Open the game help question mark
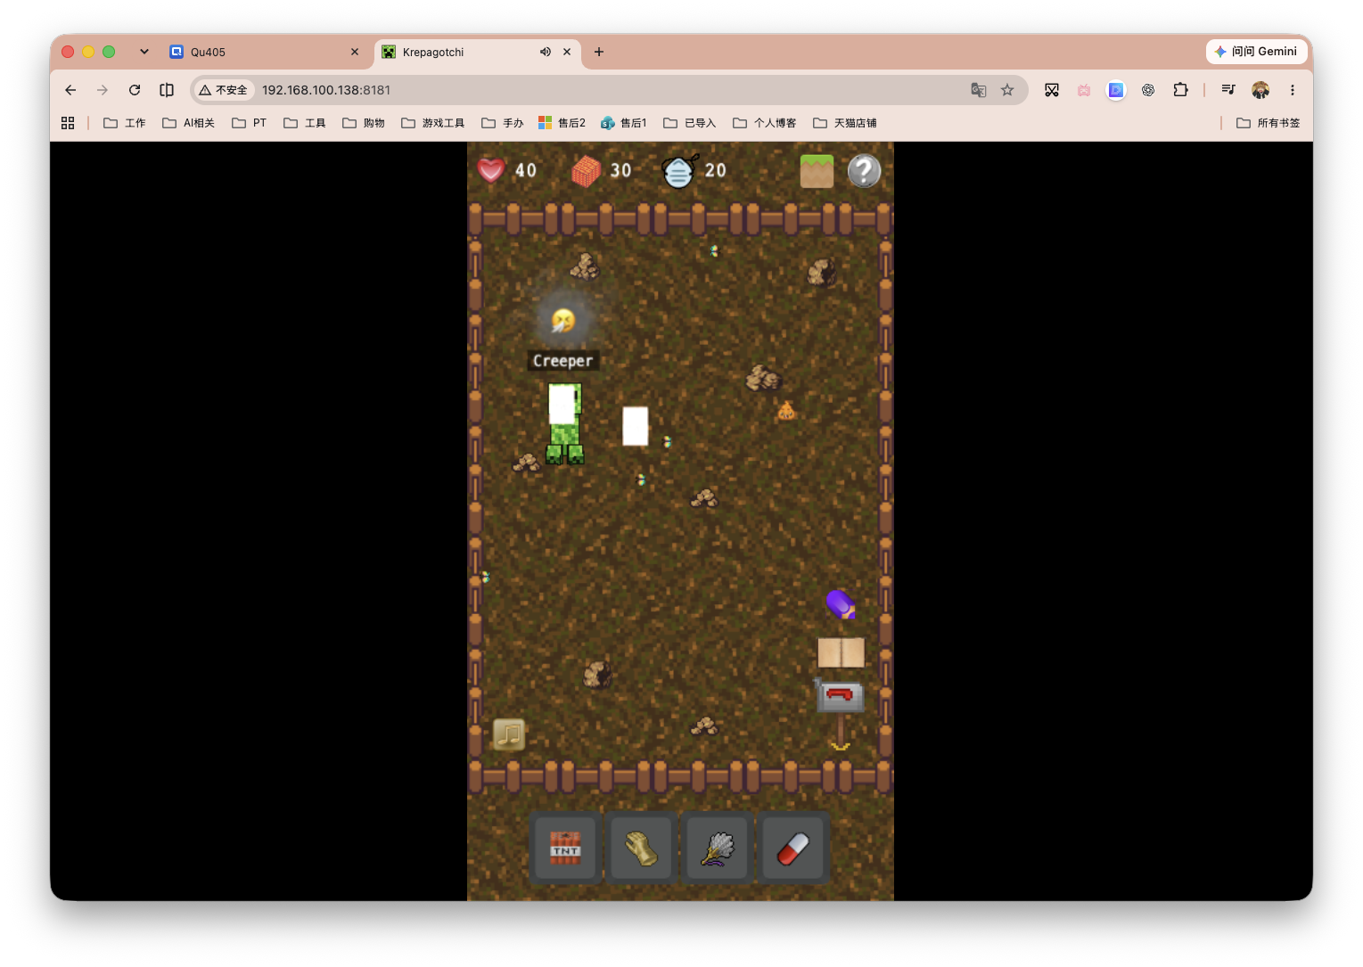Screen dimensions: 1363x967 pyautogui.click(x=864, y=171)
